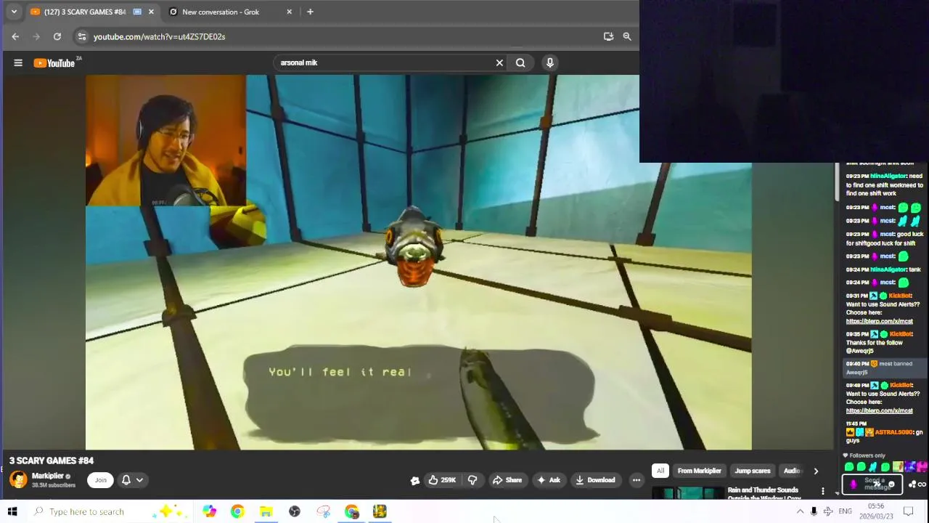Open the Windows Start menu

[12, 511]
